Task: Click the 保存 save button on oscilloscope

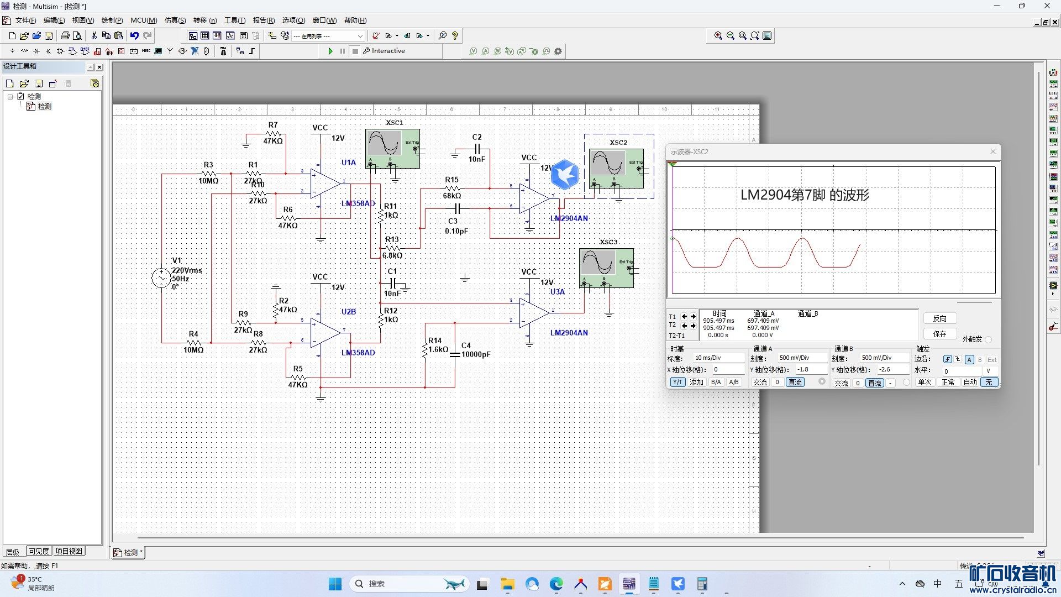Action: click(x=939, y=334)
